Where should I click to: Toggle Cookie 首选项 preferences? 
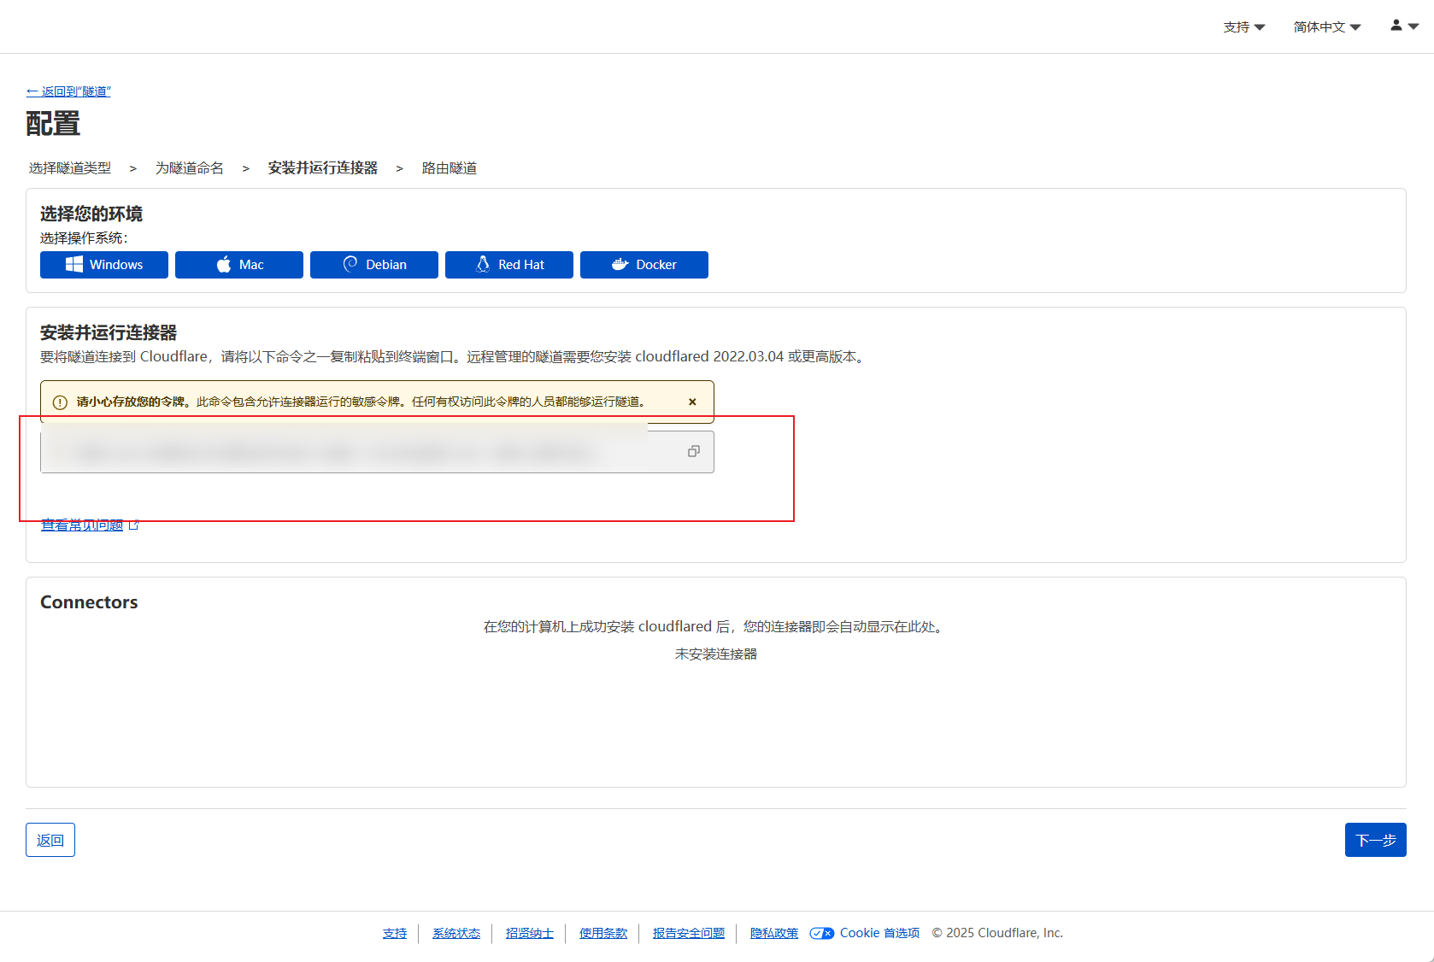pyautogui.click(x=865, y=933)
